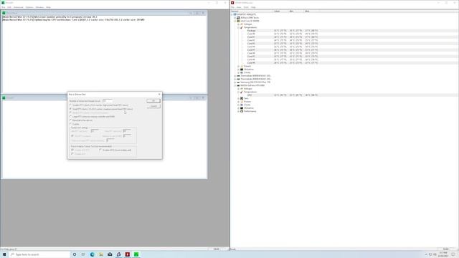The height and width of the screenshot is (258, 459).
Task: Cancel the Run a Torture Test dialog
Action: [x=153, y=106]
